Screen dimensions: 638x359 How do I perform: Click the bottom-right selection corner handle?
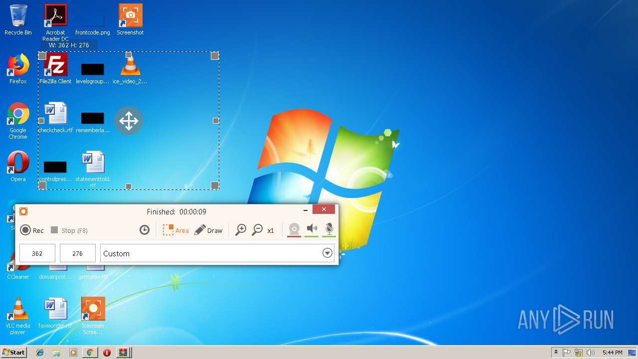click(x=215, y=185)
